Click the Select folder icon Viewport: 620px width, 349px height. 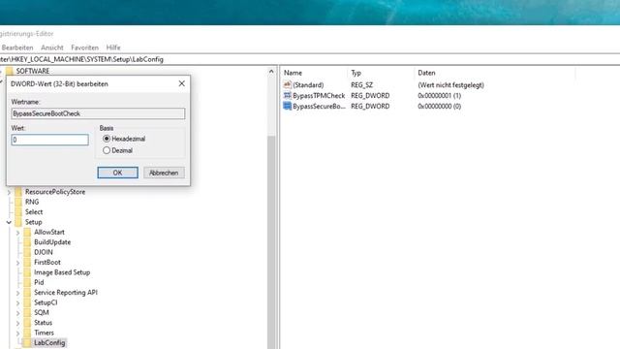(18, 212)
